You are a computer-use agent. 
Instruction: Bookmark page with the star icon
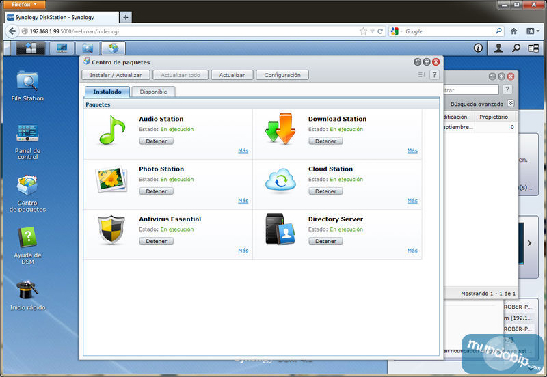point(363,31)
